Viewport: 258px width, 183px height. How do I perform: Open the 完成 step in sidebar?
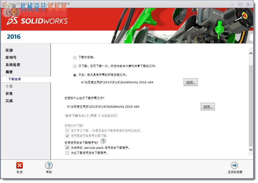pyautogui.click(x=9, y=101)
